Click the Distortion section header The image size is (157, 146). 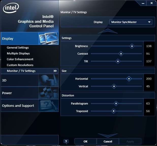click(x=108, y=95)
